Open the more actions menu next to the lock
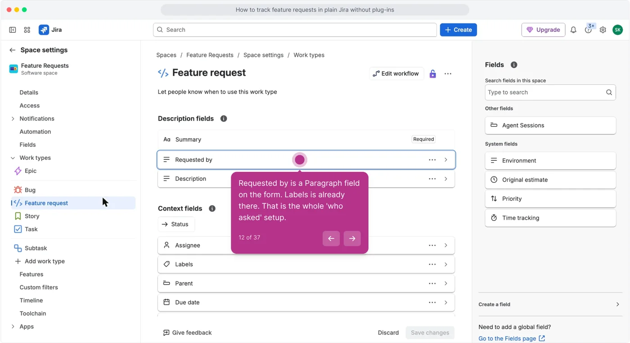The height and width of the screenshot is (343, 630). [x=448, y=74]
